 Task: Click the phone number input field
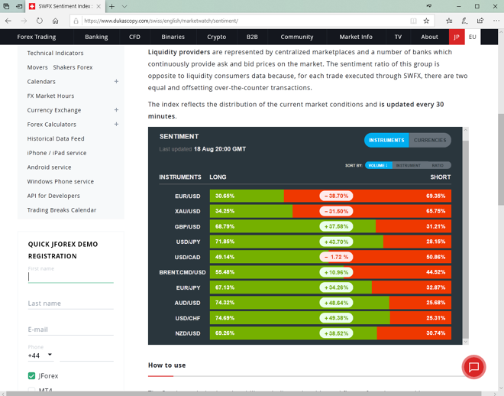point(87,355)
